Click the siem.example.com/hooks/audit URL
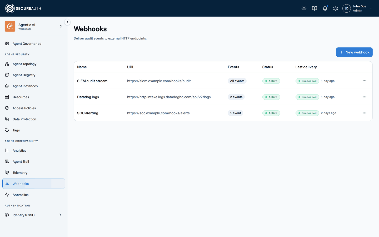Screen dimensions: 379x237 point(159,81)
